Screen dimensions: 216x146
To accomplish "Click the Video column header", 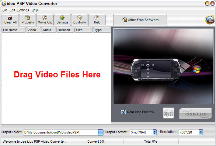I will (33, 30).
